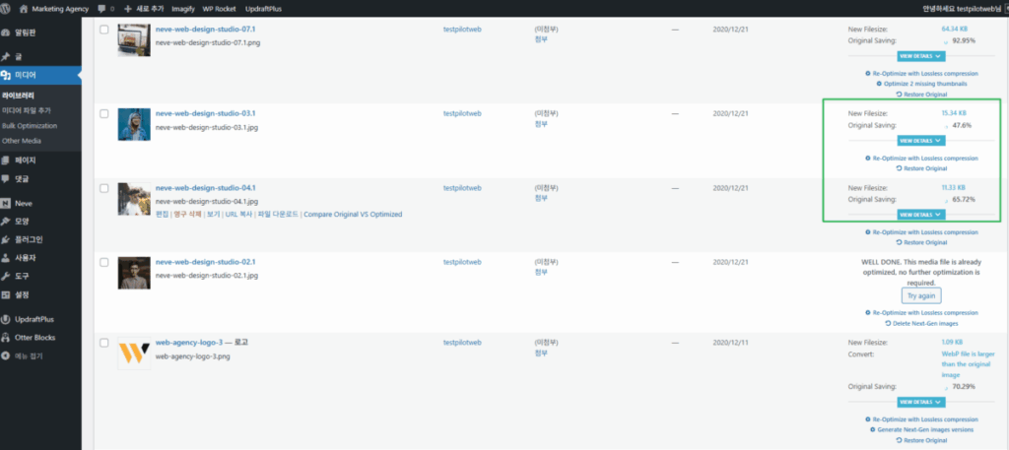Click the Marketing Agency home icon
This screenshot has width=1009, height=450.
(x=26, y=8)
